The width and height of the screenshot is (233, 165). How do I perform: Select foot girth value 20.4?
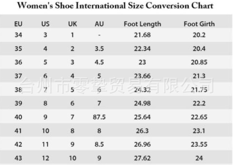click(199, 49)
